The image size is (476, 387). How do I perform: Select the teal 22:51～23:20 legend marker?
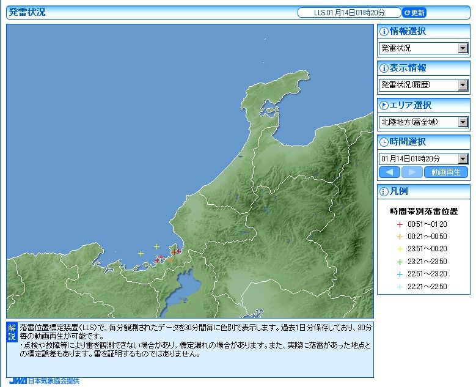coord(400,274)
